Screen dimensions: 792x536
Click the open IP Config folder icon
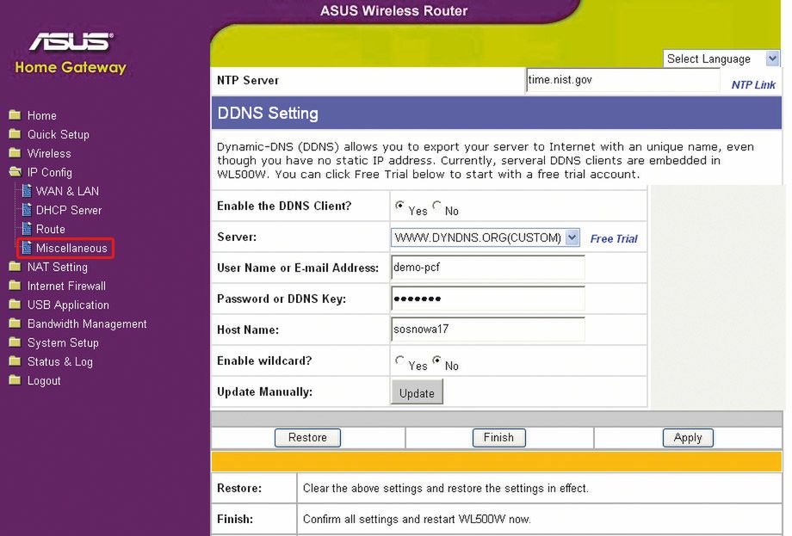pyautogui.click(x=15, y=172)
